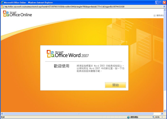Click the Office Word 2007 logo
The width and height of the screenshot is (167, 119).
click(68, 54)
